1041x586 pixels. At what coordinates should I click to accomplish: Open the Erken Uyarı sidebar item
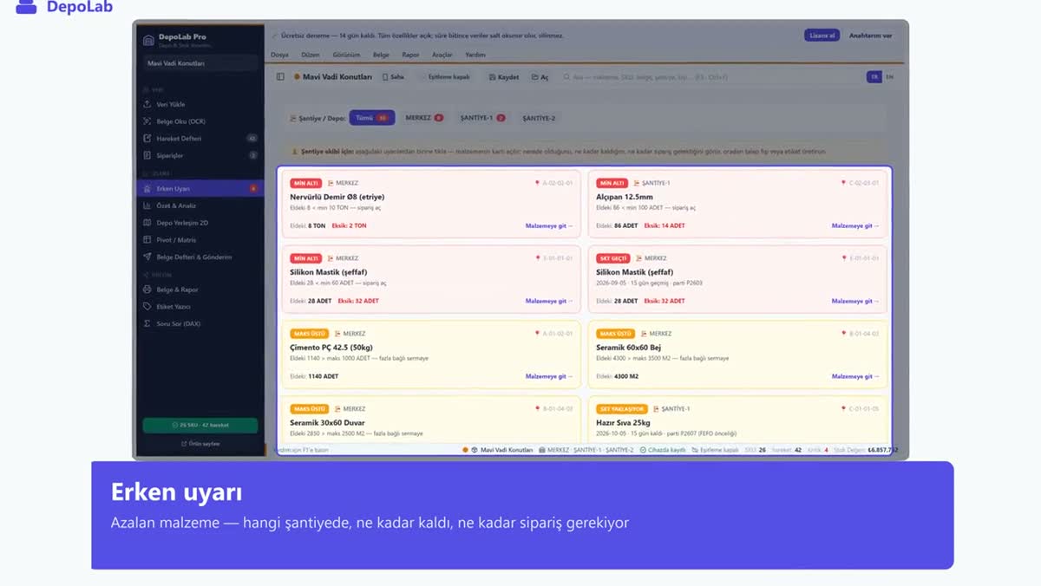pyautogui.click(x=201, y=188)
